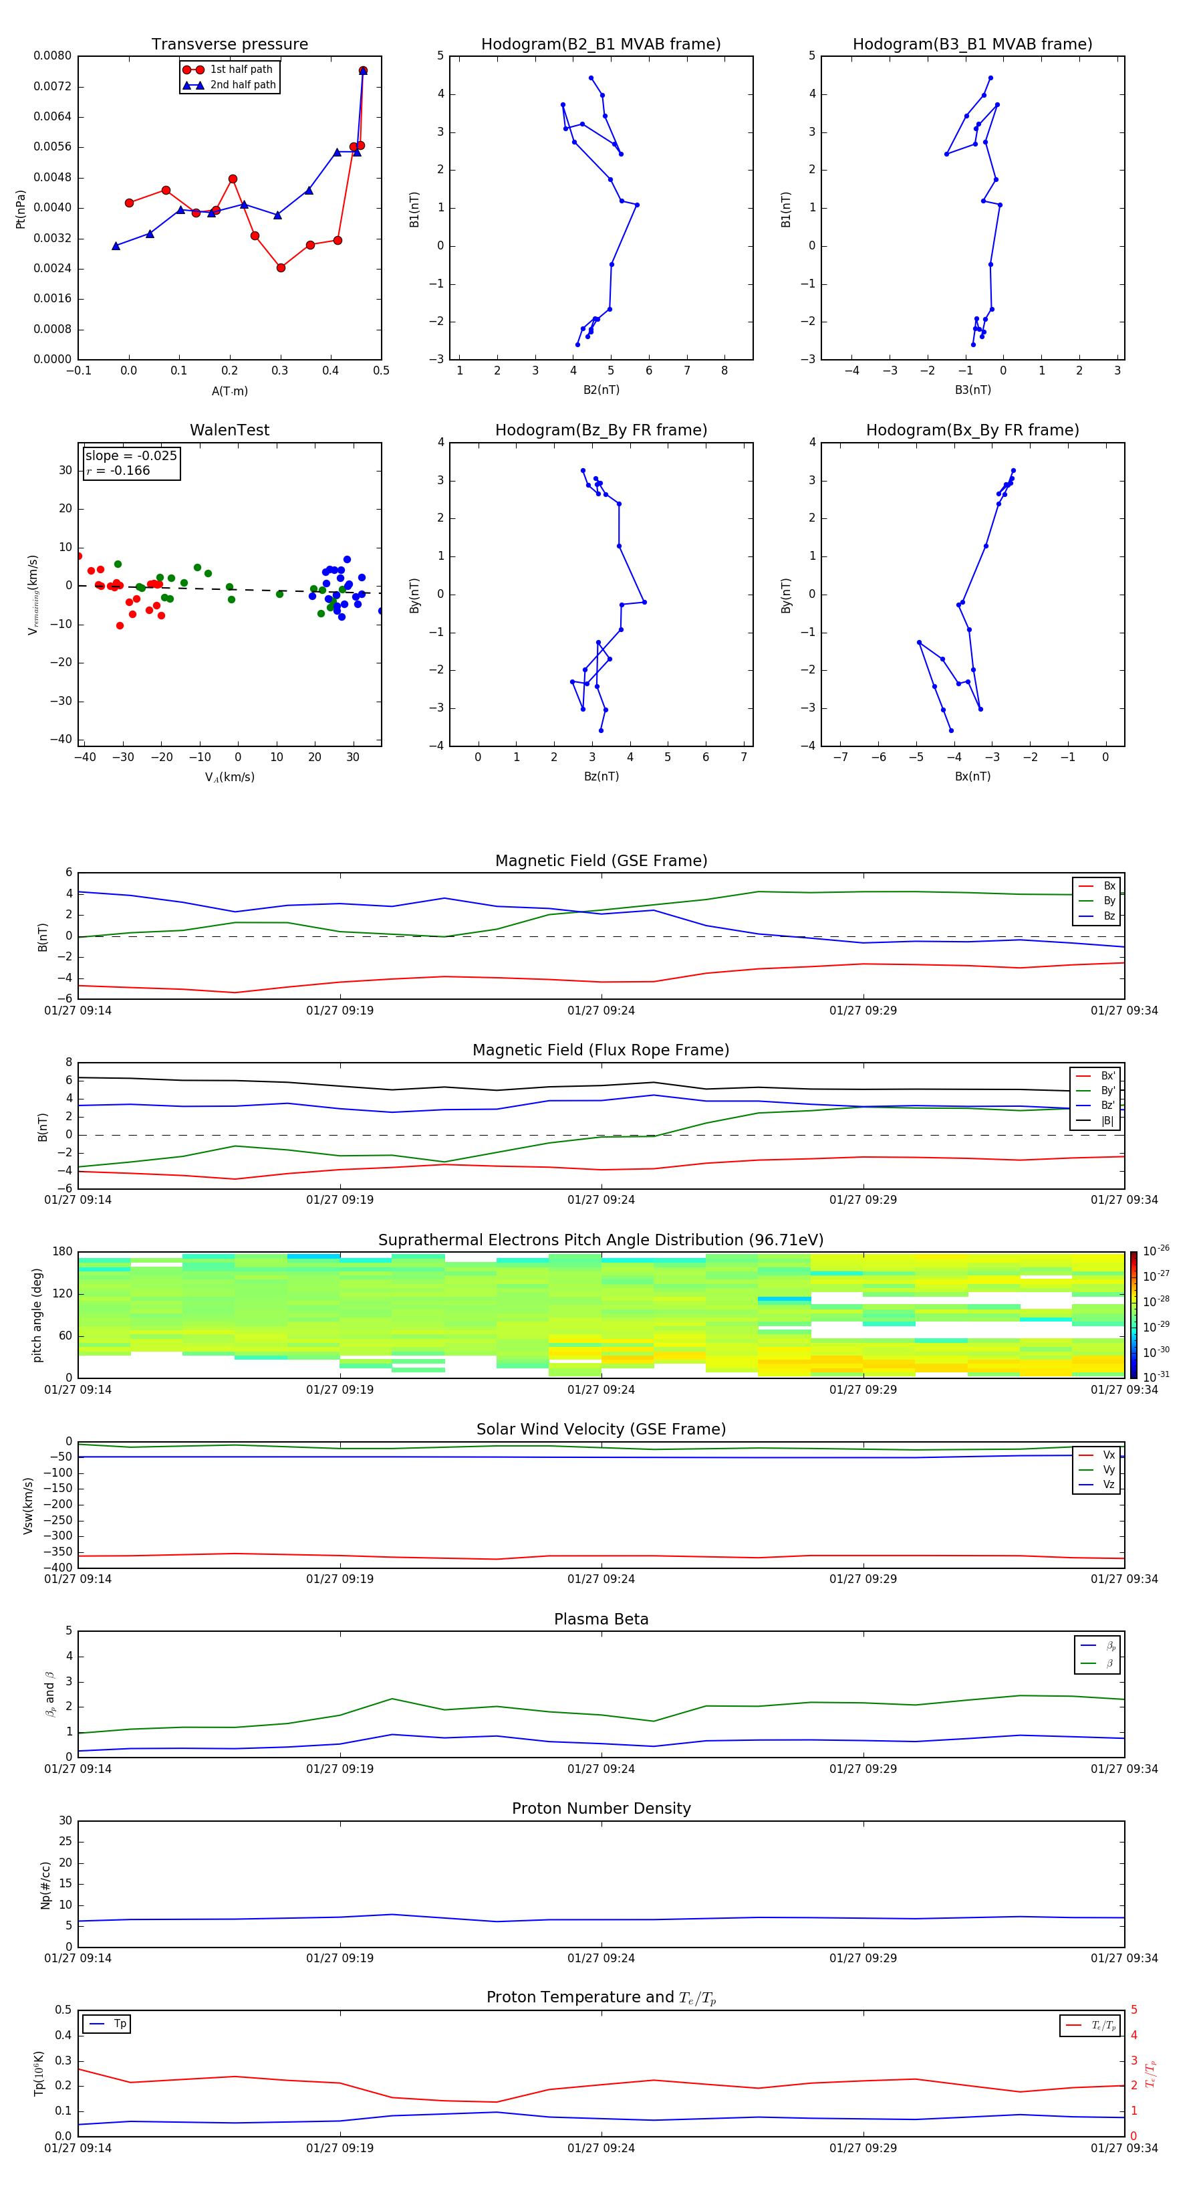This screenshot has width=1203, height=2207.
Task: Click the lowest red point in Transverse pressure plot
Action: (281, 268)
